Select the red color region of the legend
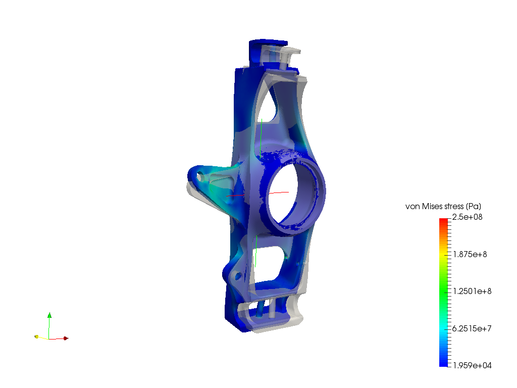Image resolution: width=517 pixels, height=388 pixels. tap(443, 221)
